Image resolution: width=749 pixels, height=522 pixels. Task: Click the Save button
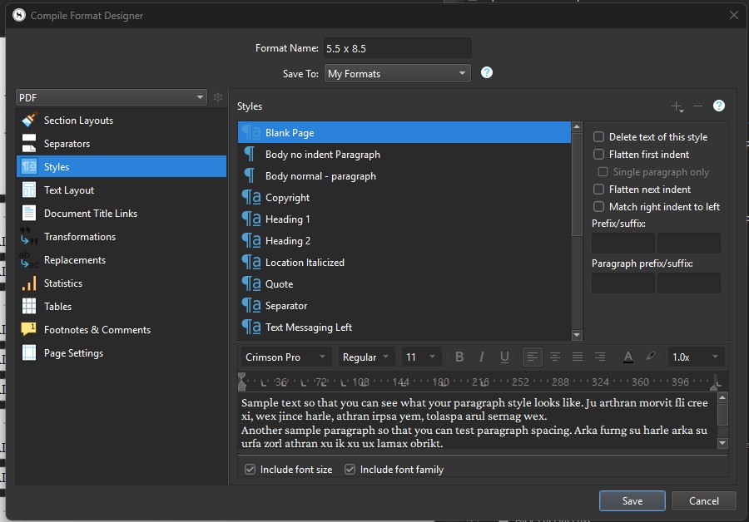tap(632, 500)
